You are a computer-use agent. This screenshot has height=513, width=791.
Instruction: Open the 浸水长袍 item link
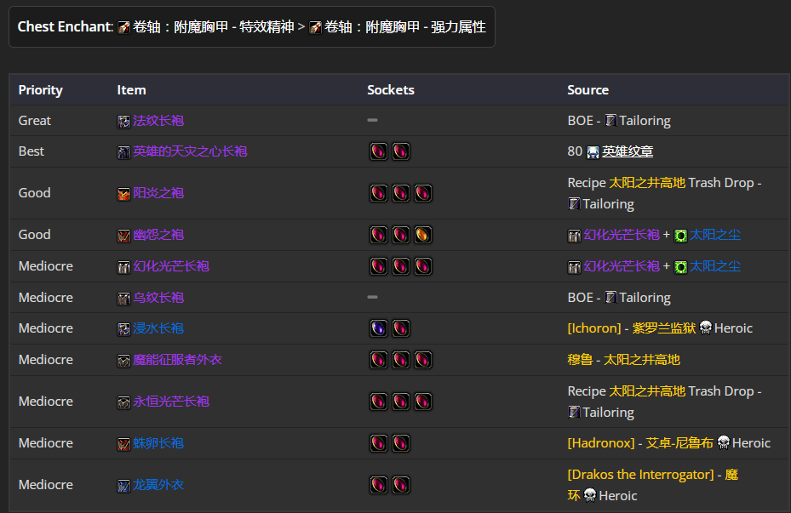tap(158, 328)
